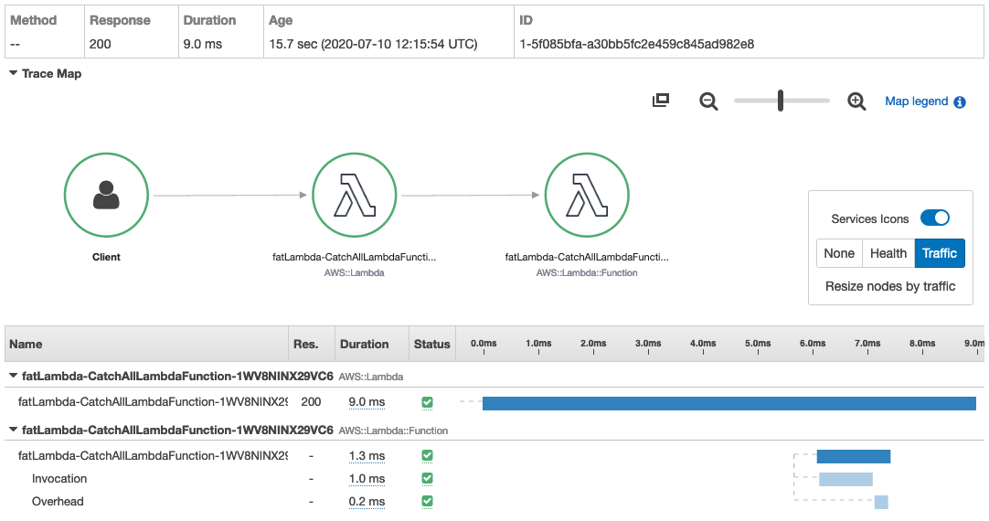
Task: Click the map zoom slider handle
Action: (x=781, y=101)
